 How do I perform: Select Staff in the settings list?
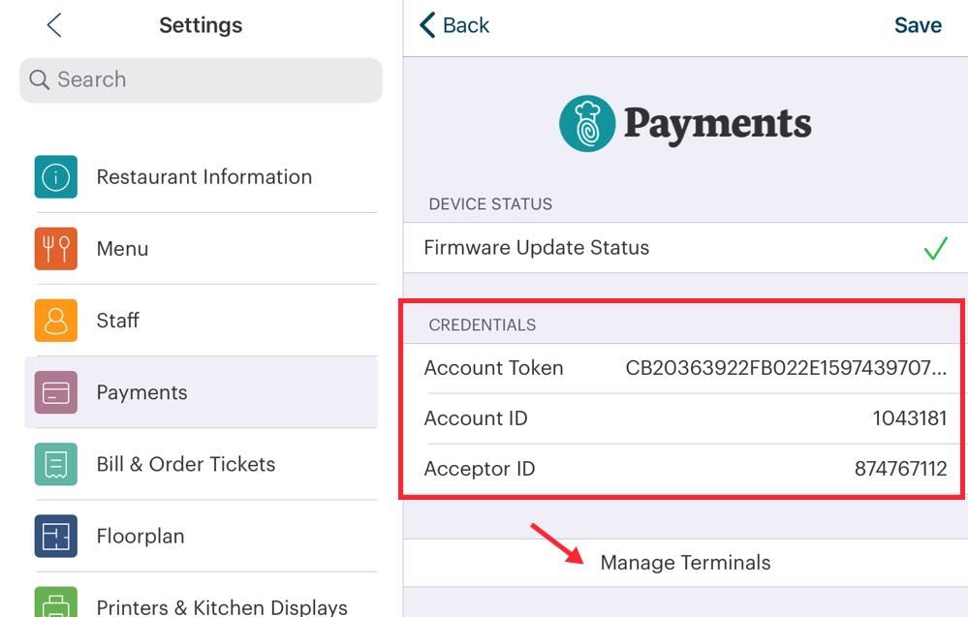[x=118, y=321]
